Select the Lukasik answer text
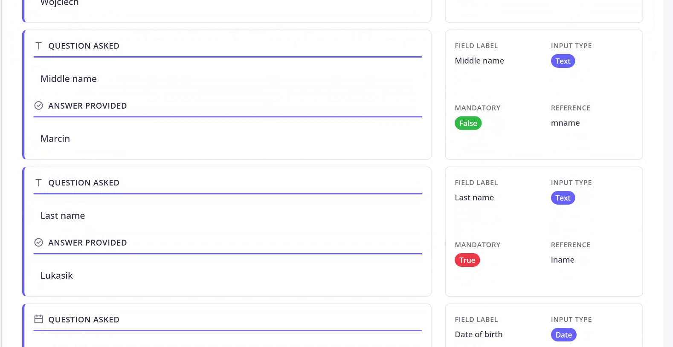Image resolution: width=673 pixels, height=347 pixels. click(56, 276)
